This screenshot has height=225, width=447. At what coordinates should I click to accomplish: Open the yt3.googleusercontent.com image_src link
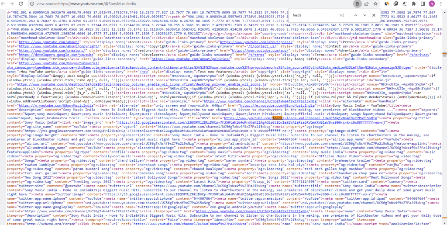(x=251, y=123)
